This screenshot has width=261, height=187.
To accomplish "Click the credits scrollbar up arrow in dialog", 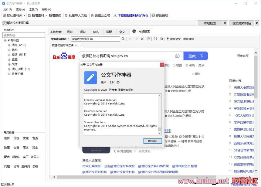I will 159,96.
